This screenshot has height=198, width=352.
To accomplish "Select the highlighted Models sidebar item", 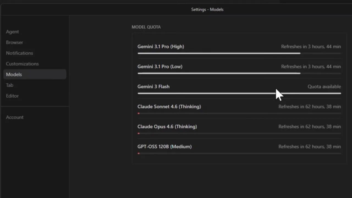I will (14, 75).
